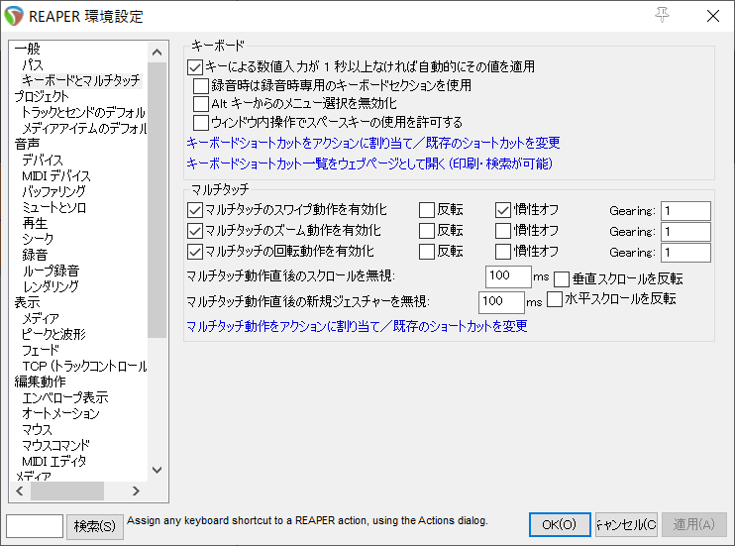Close the REAPER 環境設定 window
This screenshot has width=735, height=546.
713,16
